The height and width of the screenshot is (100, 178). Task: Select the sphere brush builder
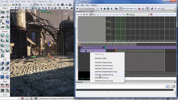8,50
